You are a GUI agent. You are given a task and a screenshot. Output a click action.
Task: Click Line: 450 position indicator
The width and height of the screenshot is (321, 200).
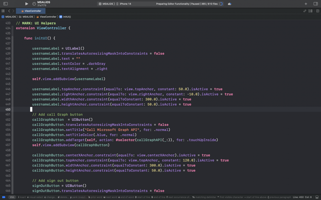(298, 197)
